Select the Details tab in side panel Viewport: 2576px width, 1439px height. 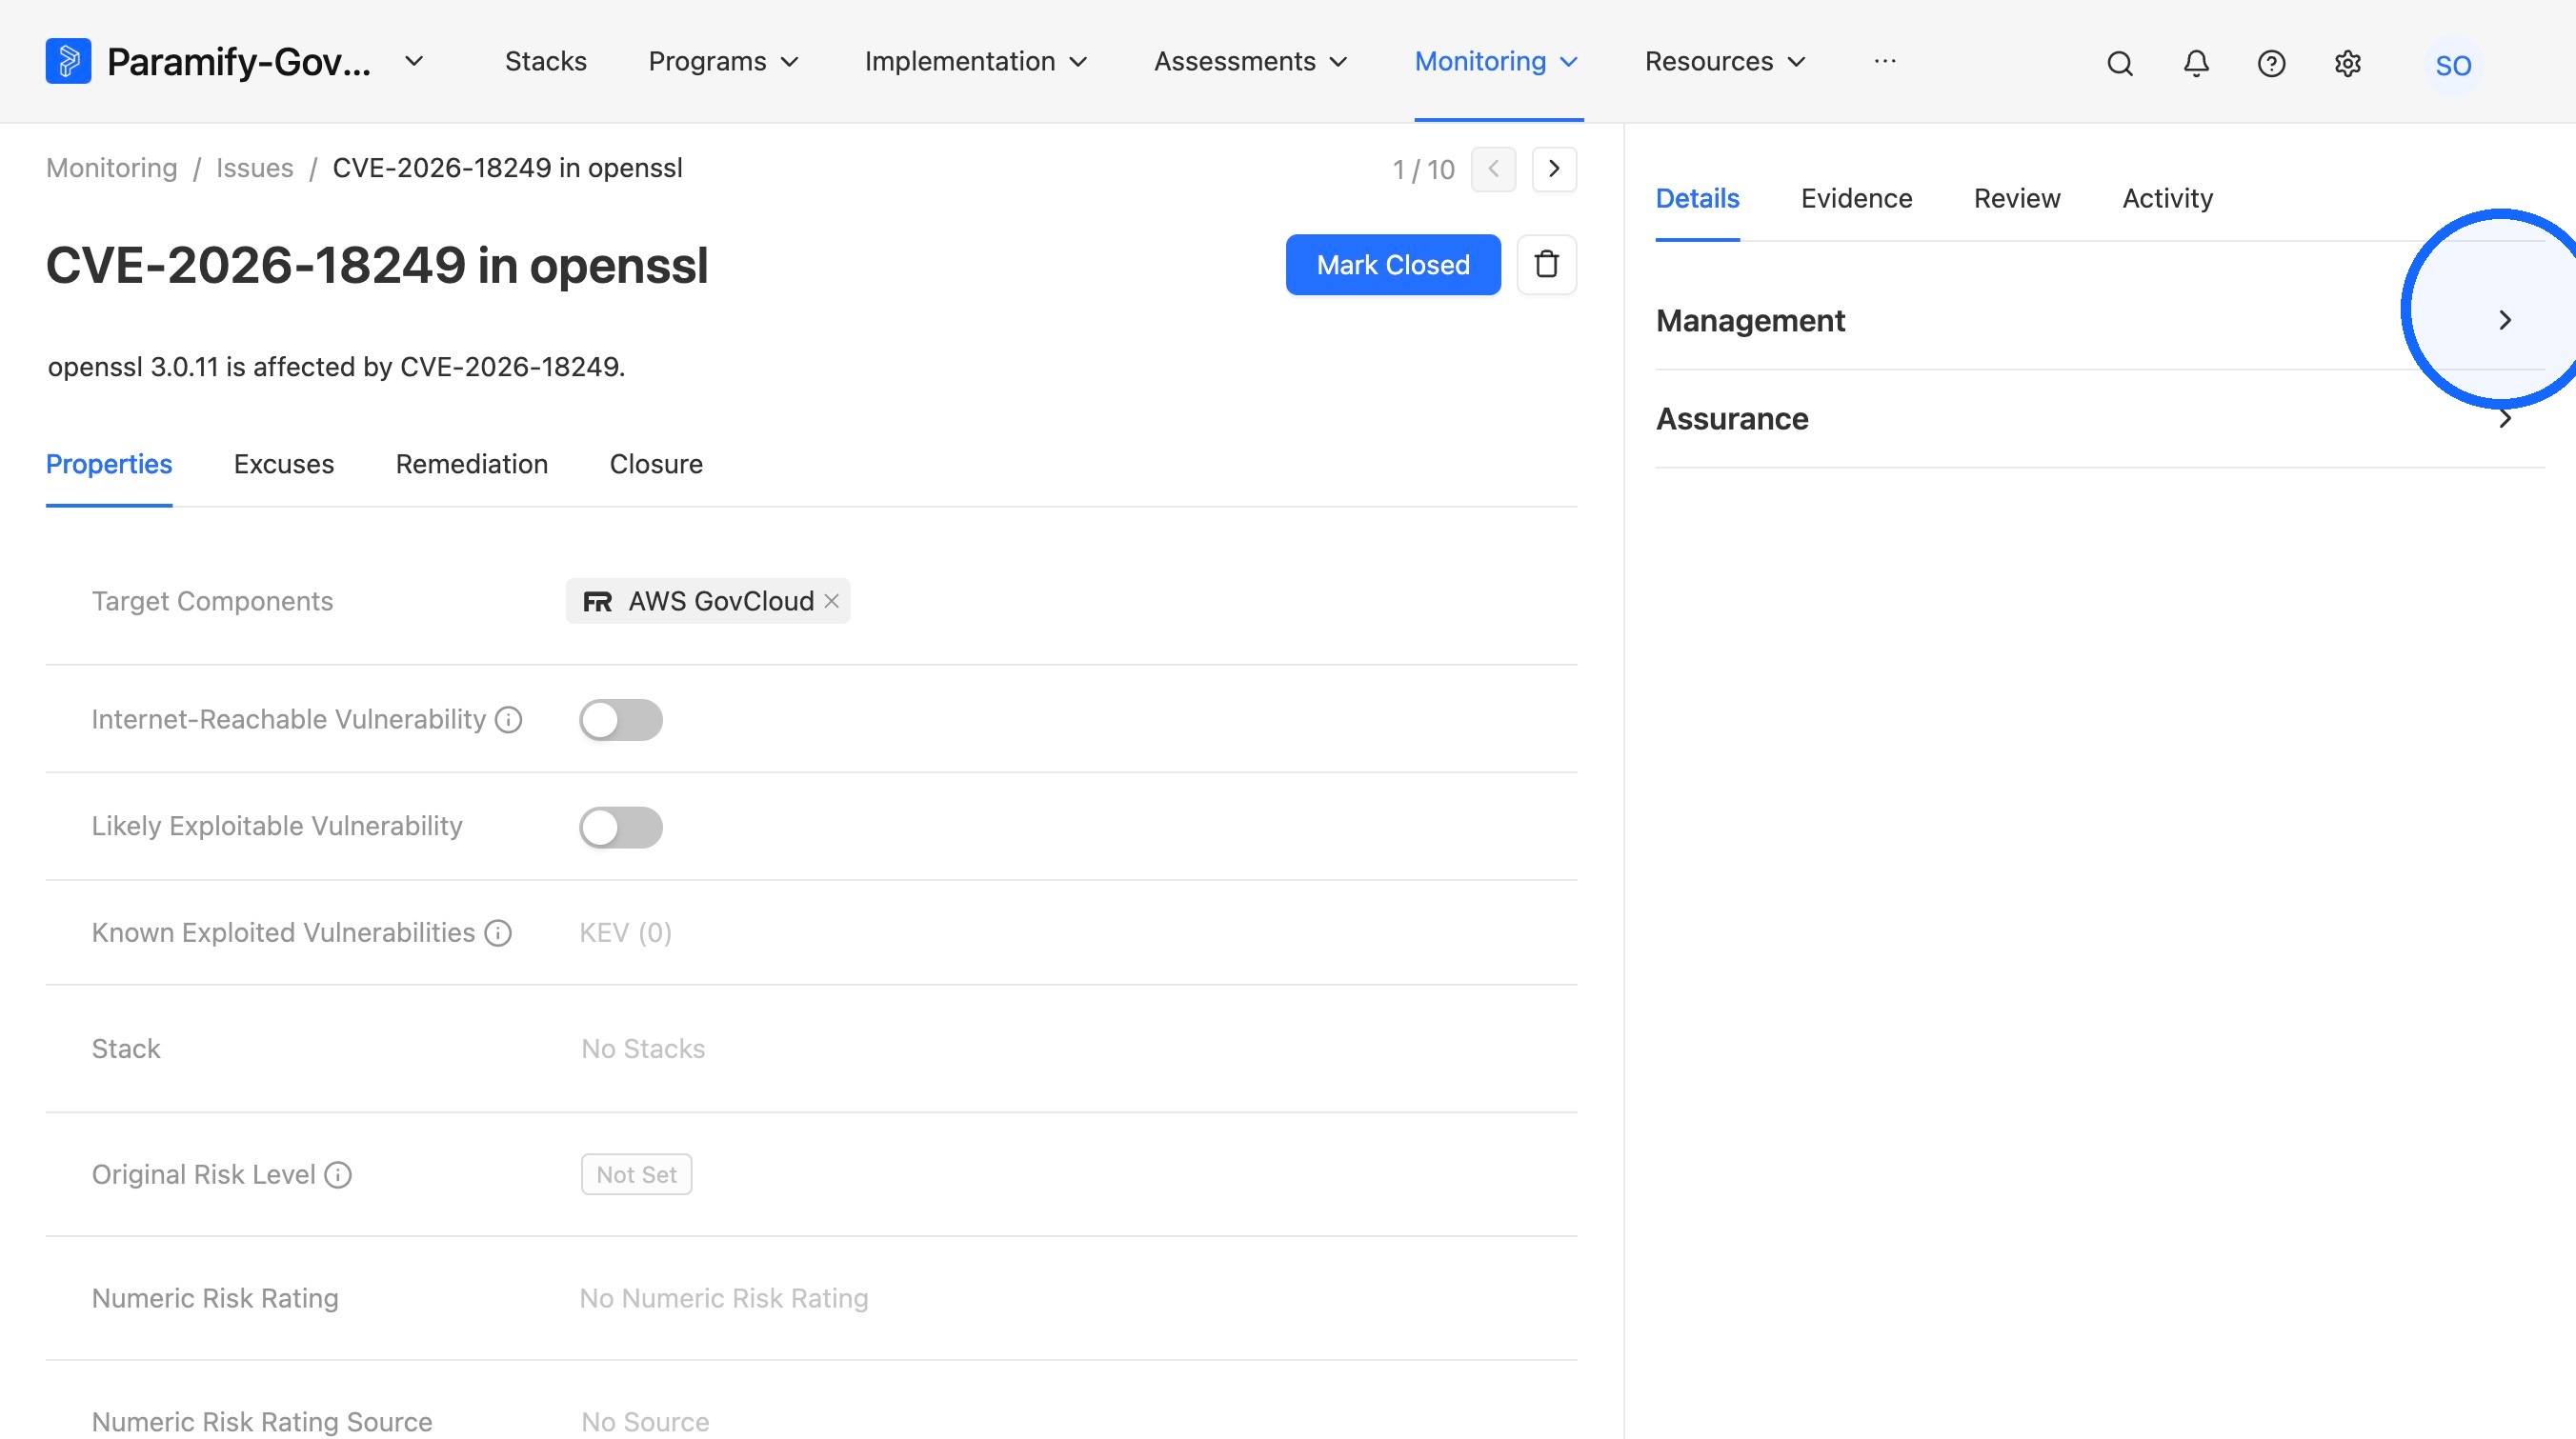(1697, 198)
